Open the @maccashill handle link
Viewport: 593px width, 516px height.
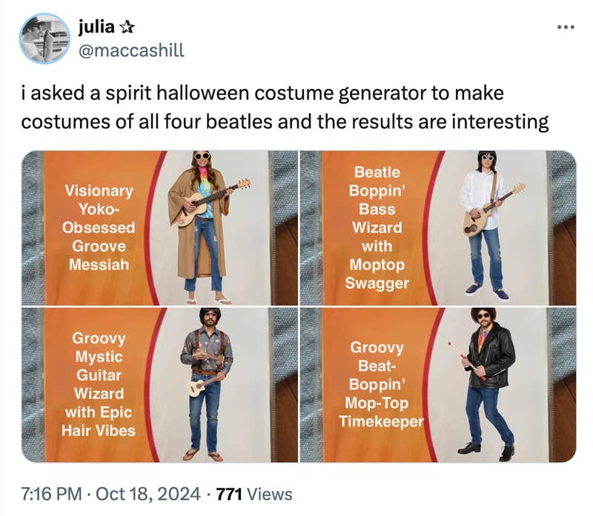tap(130, 50)
